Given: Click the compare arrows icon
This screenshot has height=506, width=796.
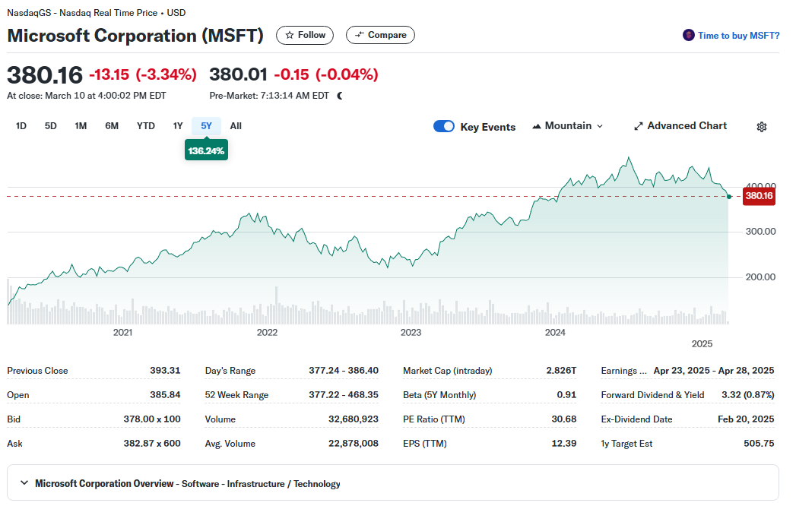Looking at the screenshot, I should 360,35.
